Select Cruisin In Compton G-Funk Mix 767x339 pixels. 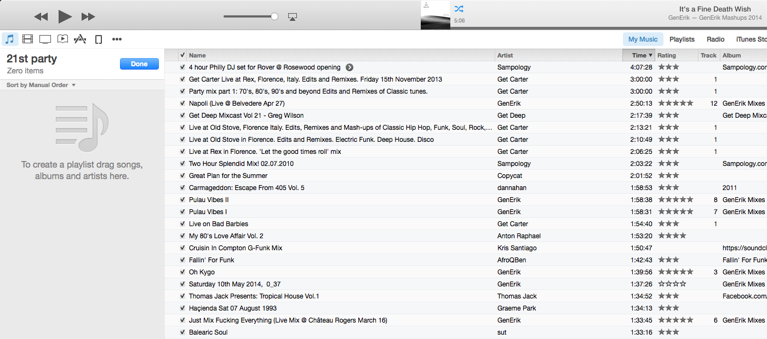pyautogui.click(x=236, y=248)
